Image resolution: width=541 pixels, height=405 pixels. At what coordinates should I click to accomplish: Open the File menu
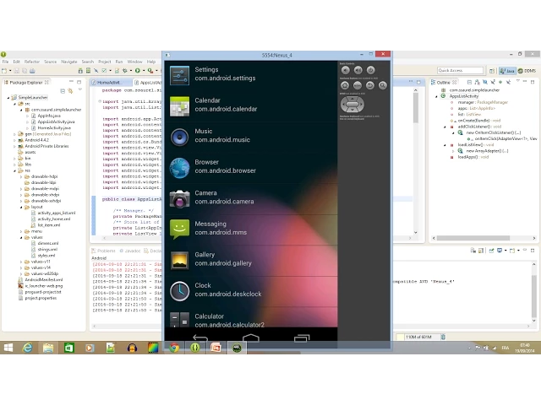pyautogui.click(x=5, y=62)
